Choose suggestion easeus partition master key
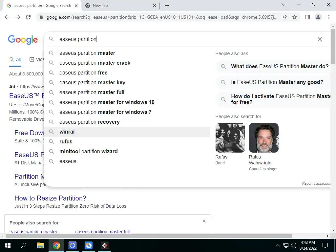The height and width of the screenshot is (252, 336). pyautogui.click(x=127, y=82)
